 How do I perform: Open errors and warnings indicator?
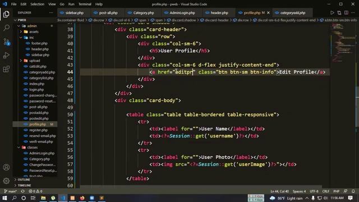click(x=35, y=191)
